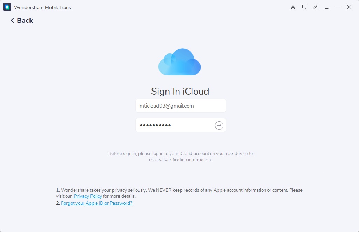Click the Wondershare MobileTrans title text
359x232 pixels.
point(42,7)
